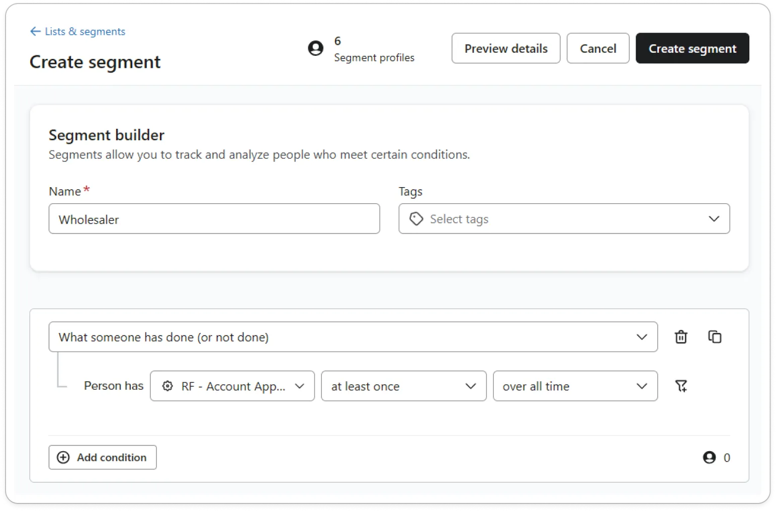Click the 'Person has' label
This screenshot has width=776, height=511.
[x=114, y=386]
